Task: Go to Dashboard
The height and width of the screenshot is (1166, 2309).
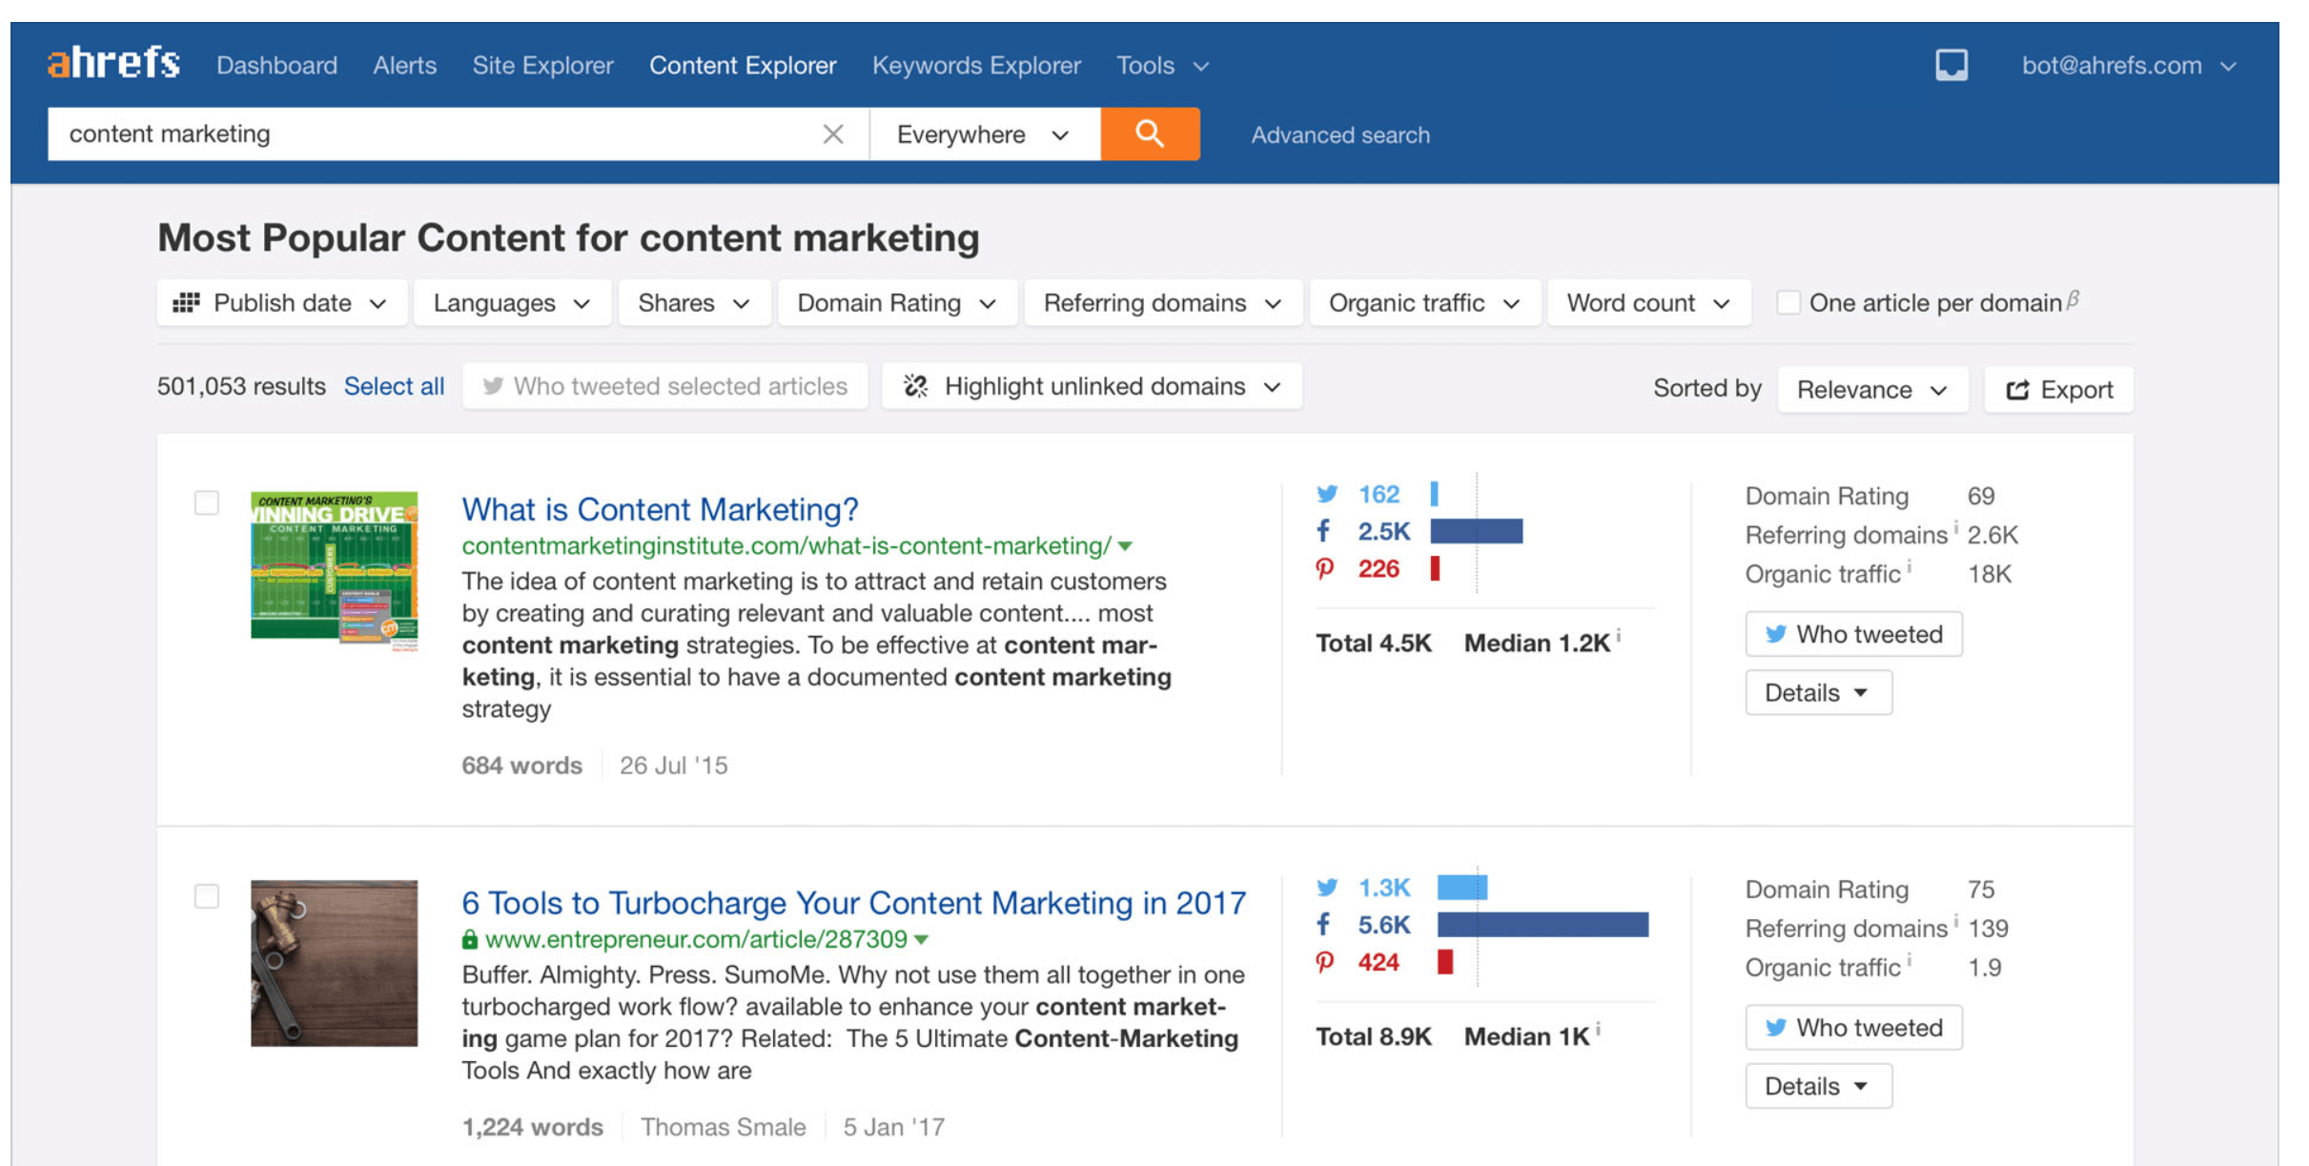Action: (x=276, y=66)
